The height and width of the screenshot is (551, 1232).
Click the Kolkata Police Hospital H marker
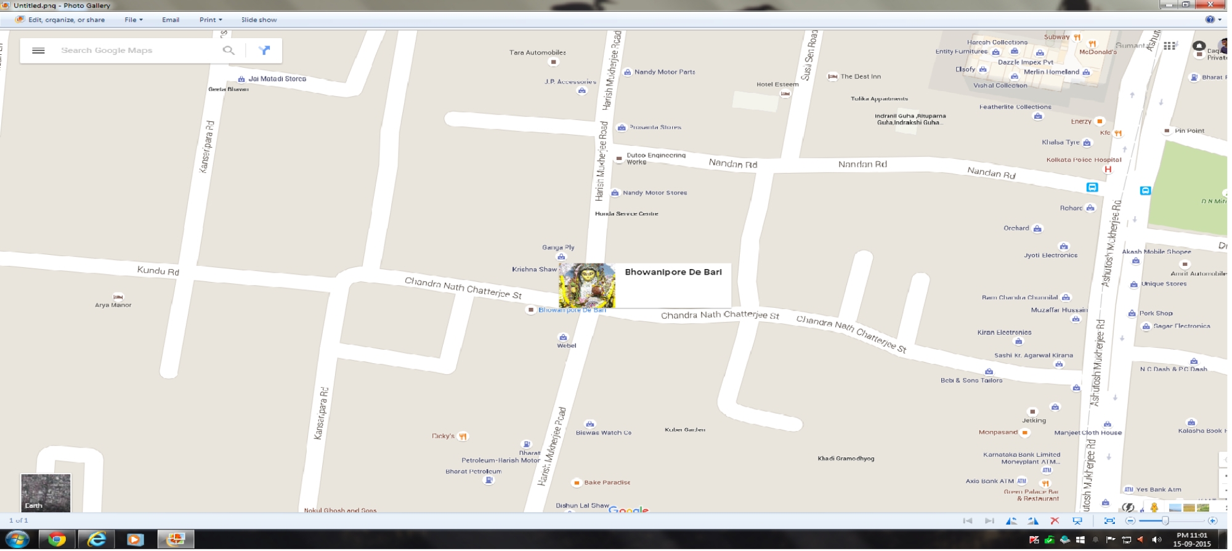point(1108,170)
